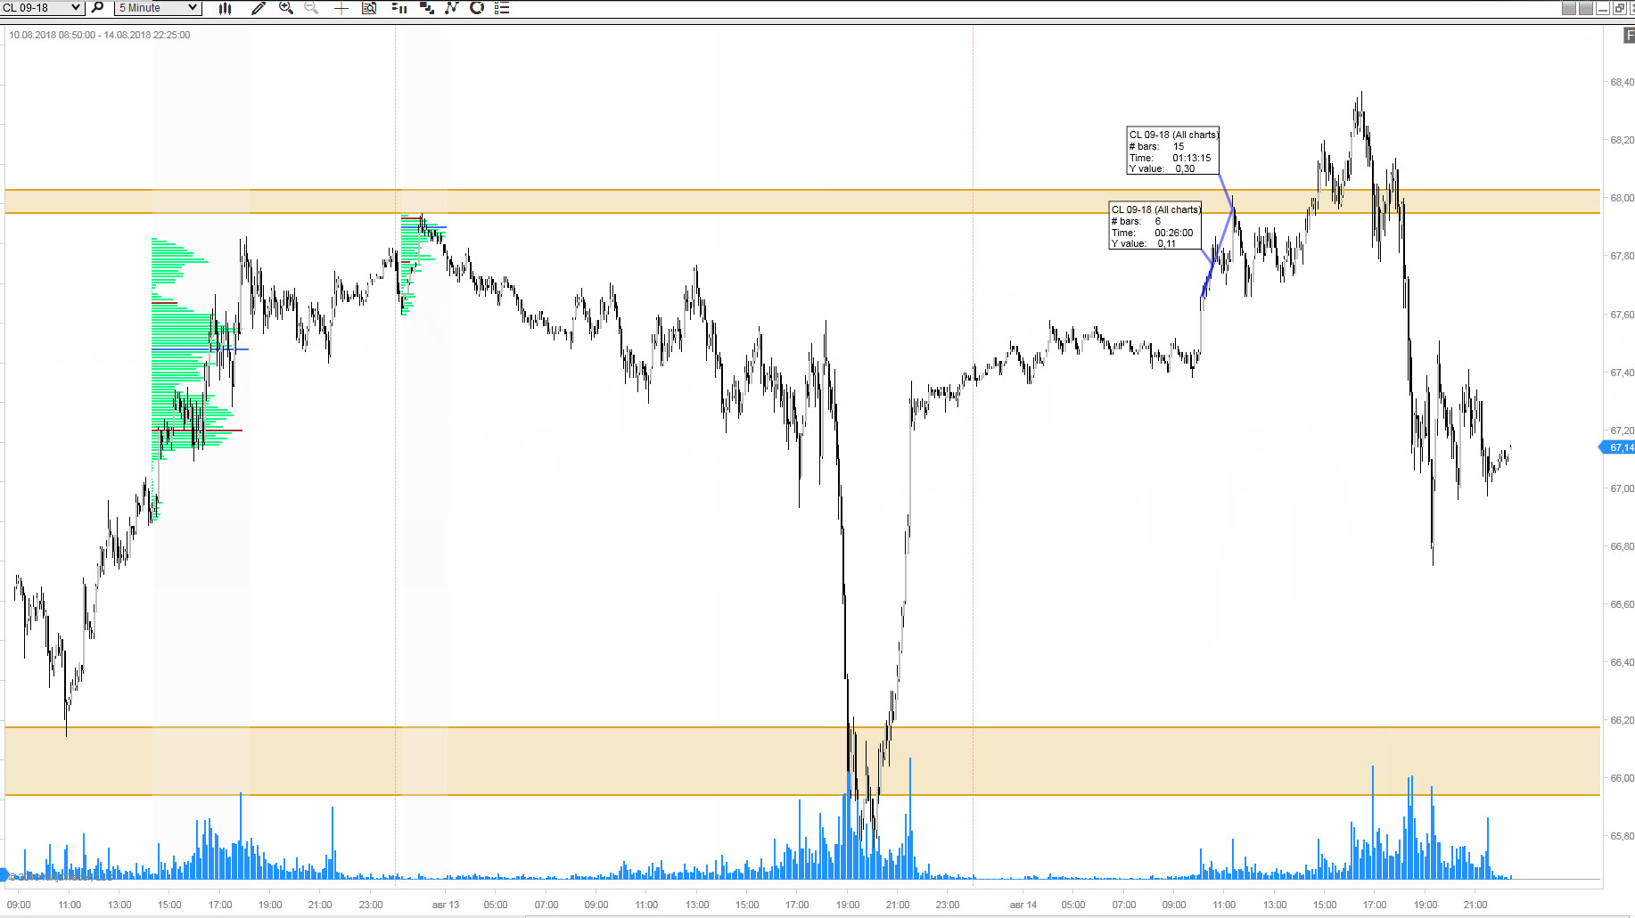Select the pencil drawing tools icon
Viewport: 1635px width, 918px height.
pos(259,8)
